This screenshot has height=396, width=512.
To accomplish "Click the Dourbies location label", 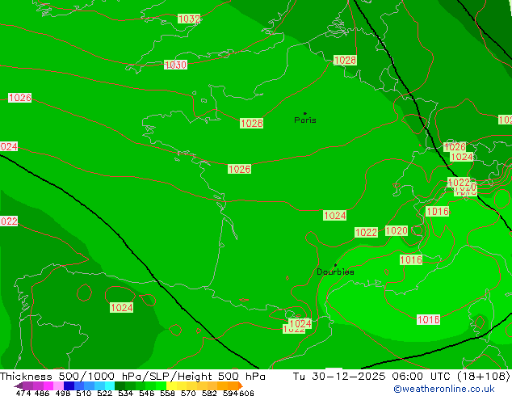I will (x=335, y=272).
